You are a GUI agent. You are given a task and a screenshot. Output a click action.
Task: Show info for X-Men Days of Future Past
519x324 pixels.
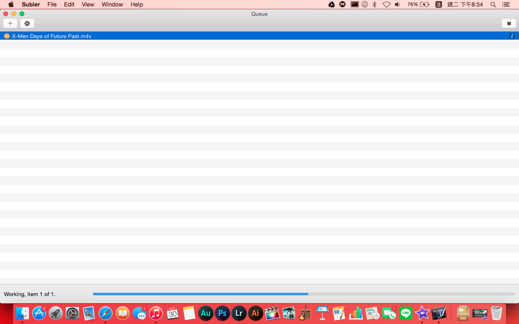pyautogui.click(x=512, y=36)
